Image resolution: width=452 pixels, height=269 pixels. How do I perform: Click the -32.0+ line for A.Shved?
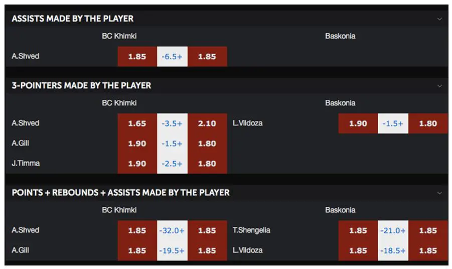coord(173,231)
